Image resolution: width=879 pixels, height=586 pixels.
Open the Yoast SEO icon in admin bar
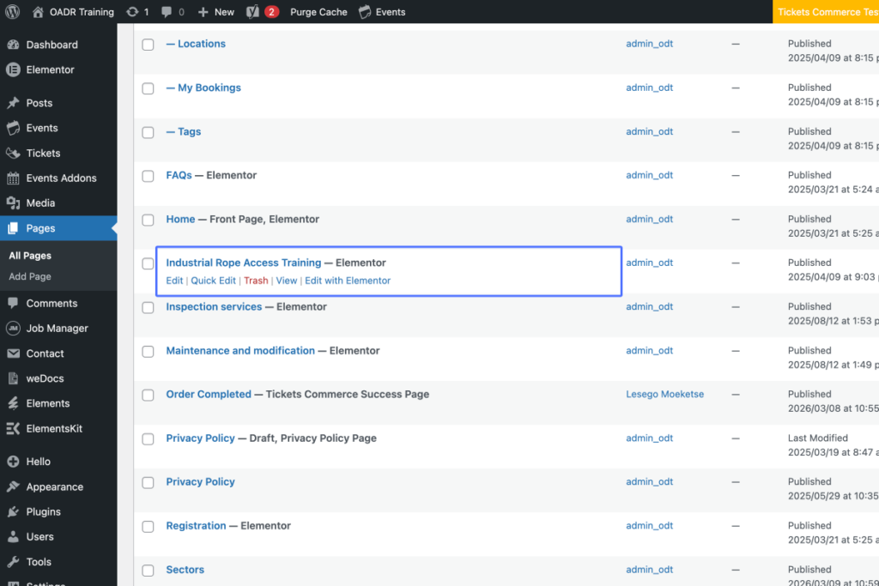(252, 12)
